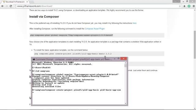
Task: Click the Command Prompt window title text
Action: pos(73,59)
